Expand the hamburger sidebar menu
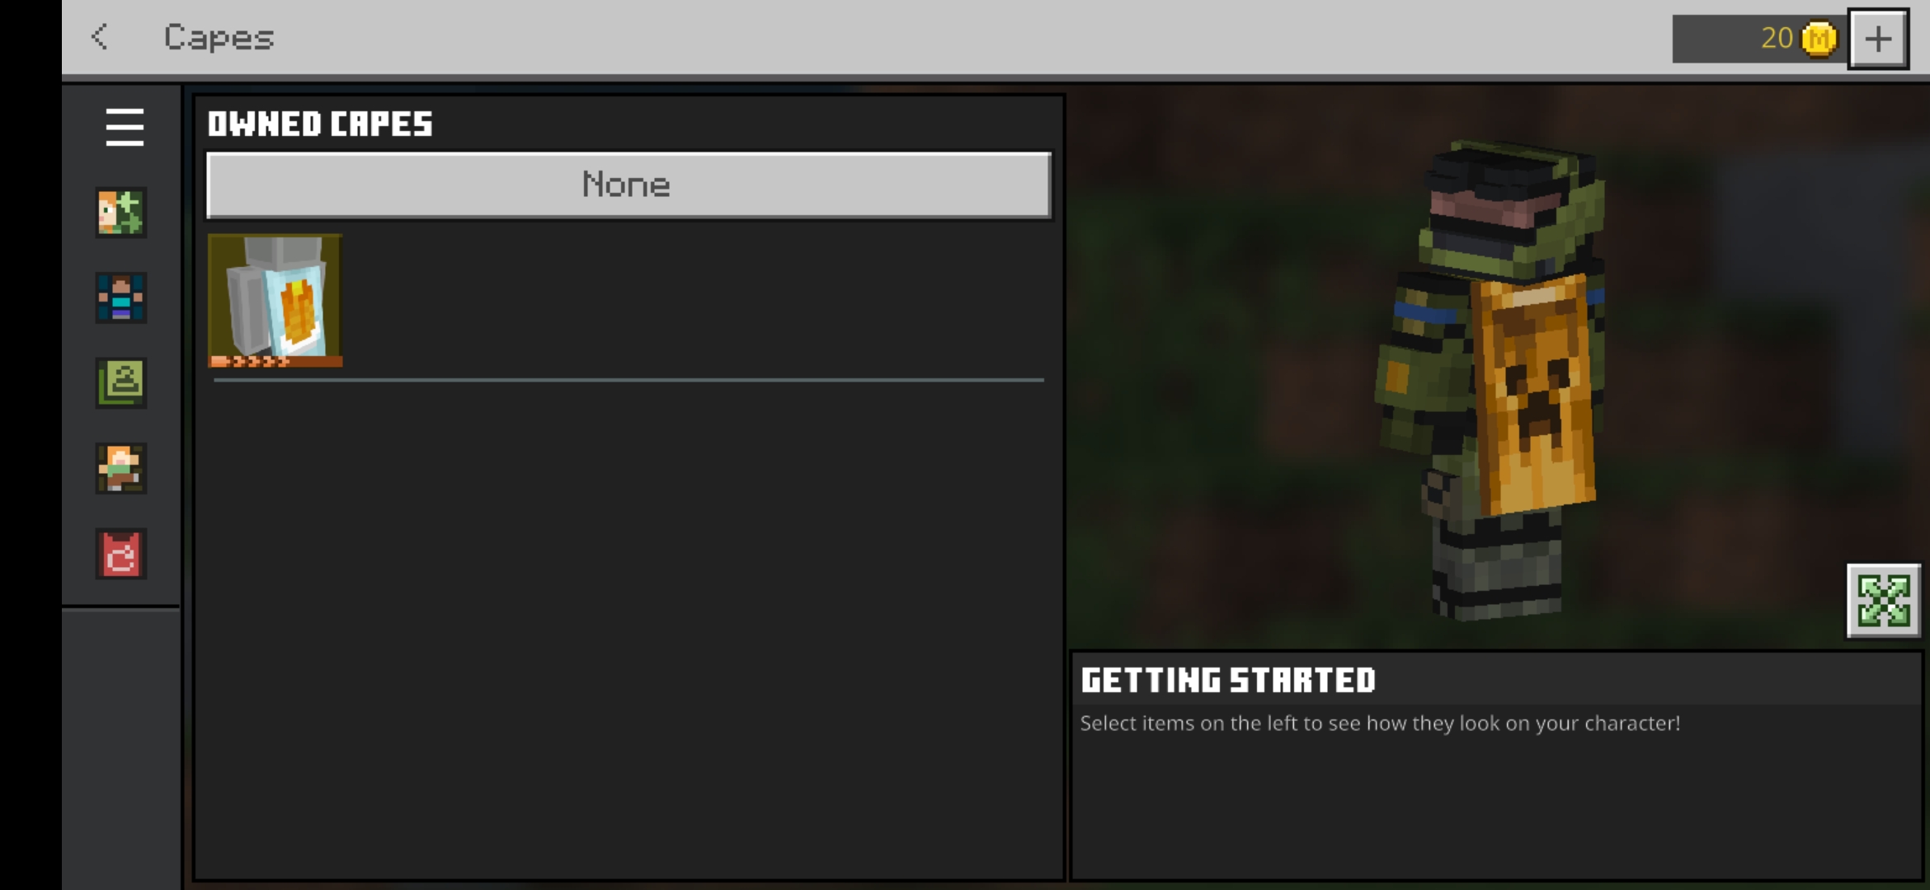Viewport: 1930px width, 890px height. (x=125, y=127)
